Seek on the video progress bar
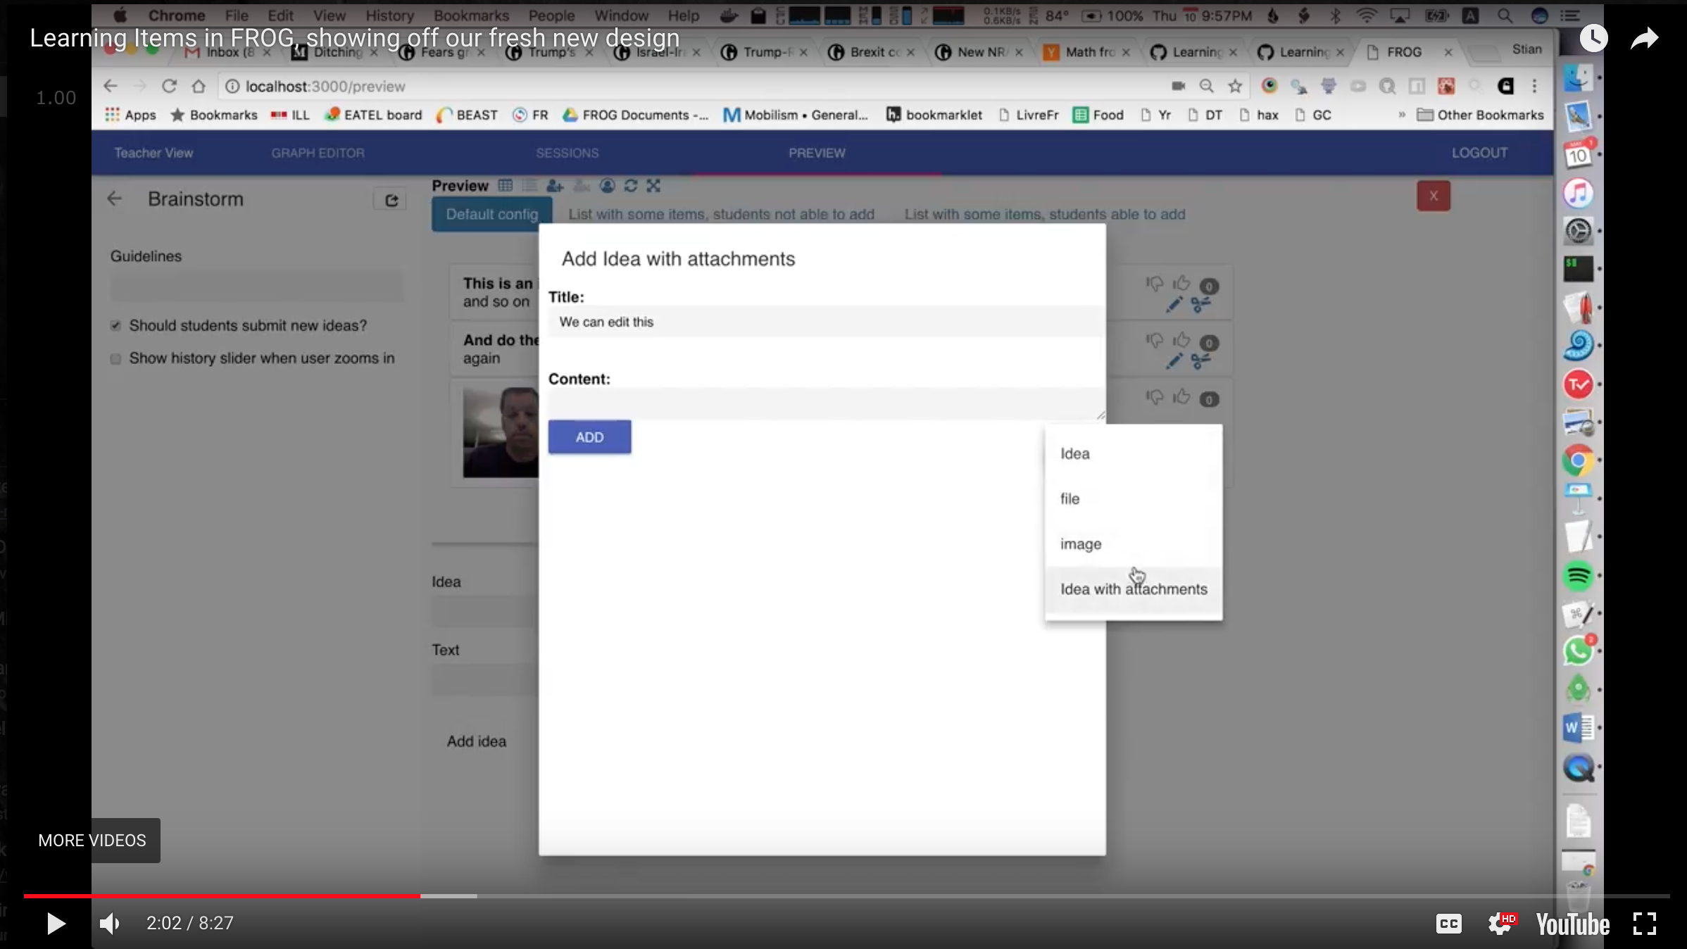Screen dimensions: 1687x949 pos(845,896)
